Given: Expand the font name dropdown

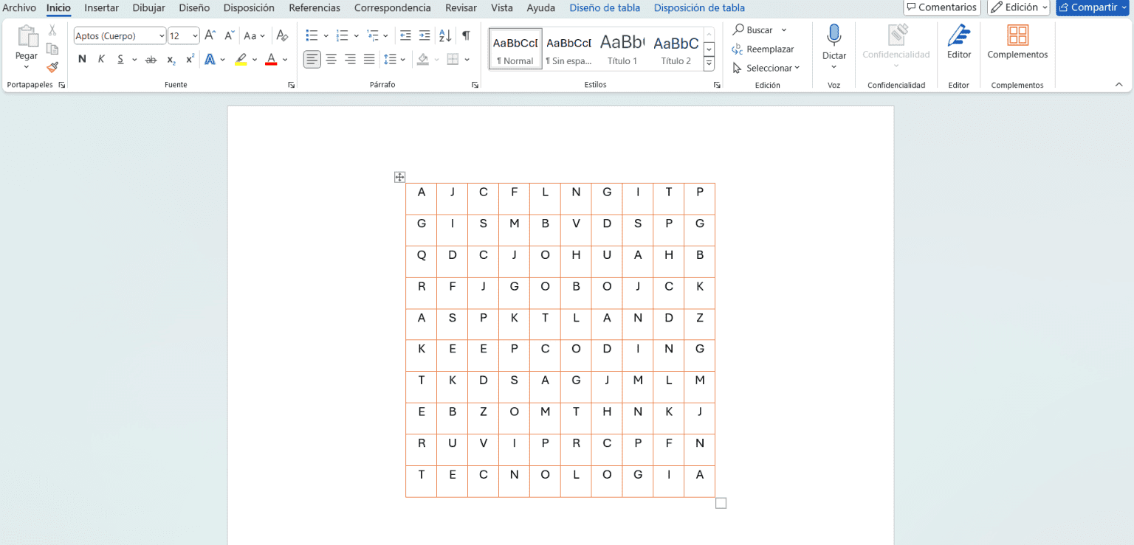Looking at the screenshot, I should click(x=162, y=36).
